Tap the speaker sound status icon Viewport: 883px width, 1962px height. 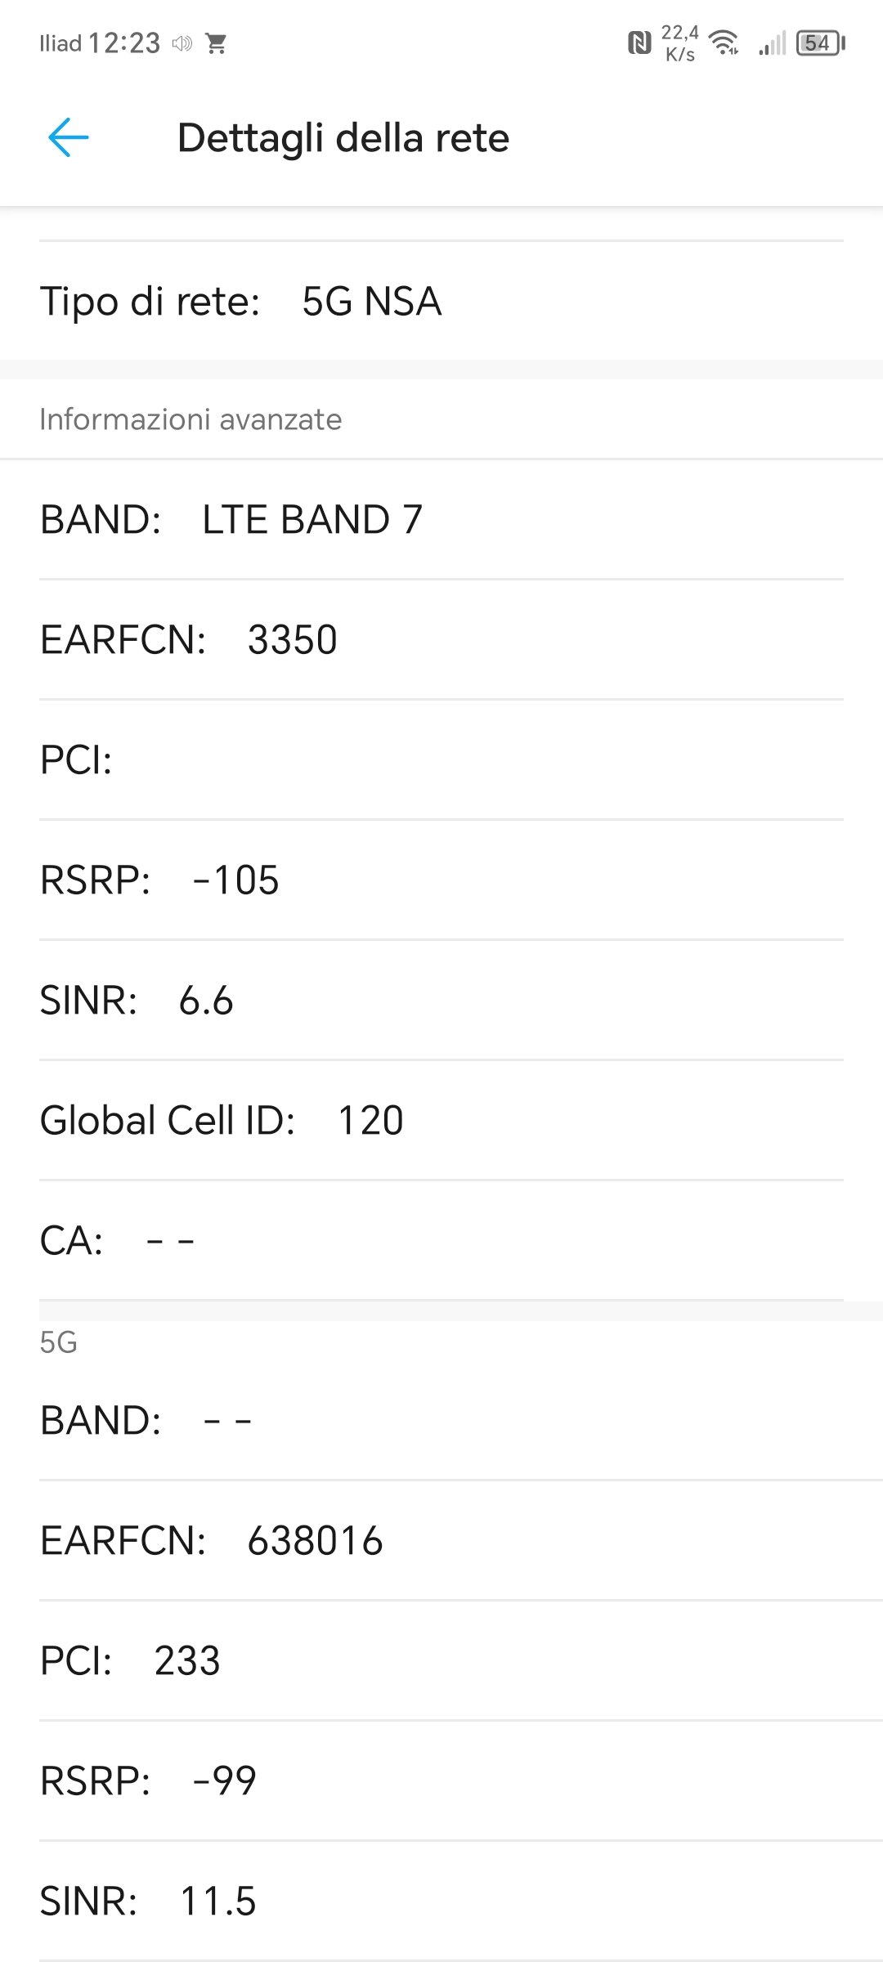pos(182,43)
